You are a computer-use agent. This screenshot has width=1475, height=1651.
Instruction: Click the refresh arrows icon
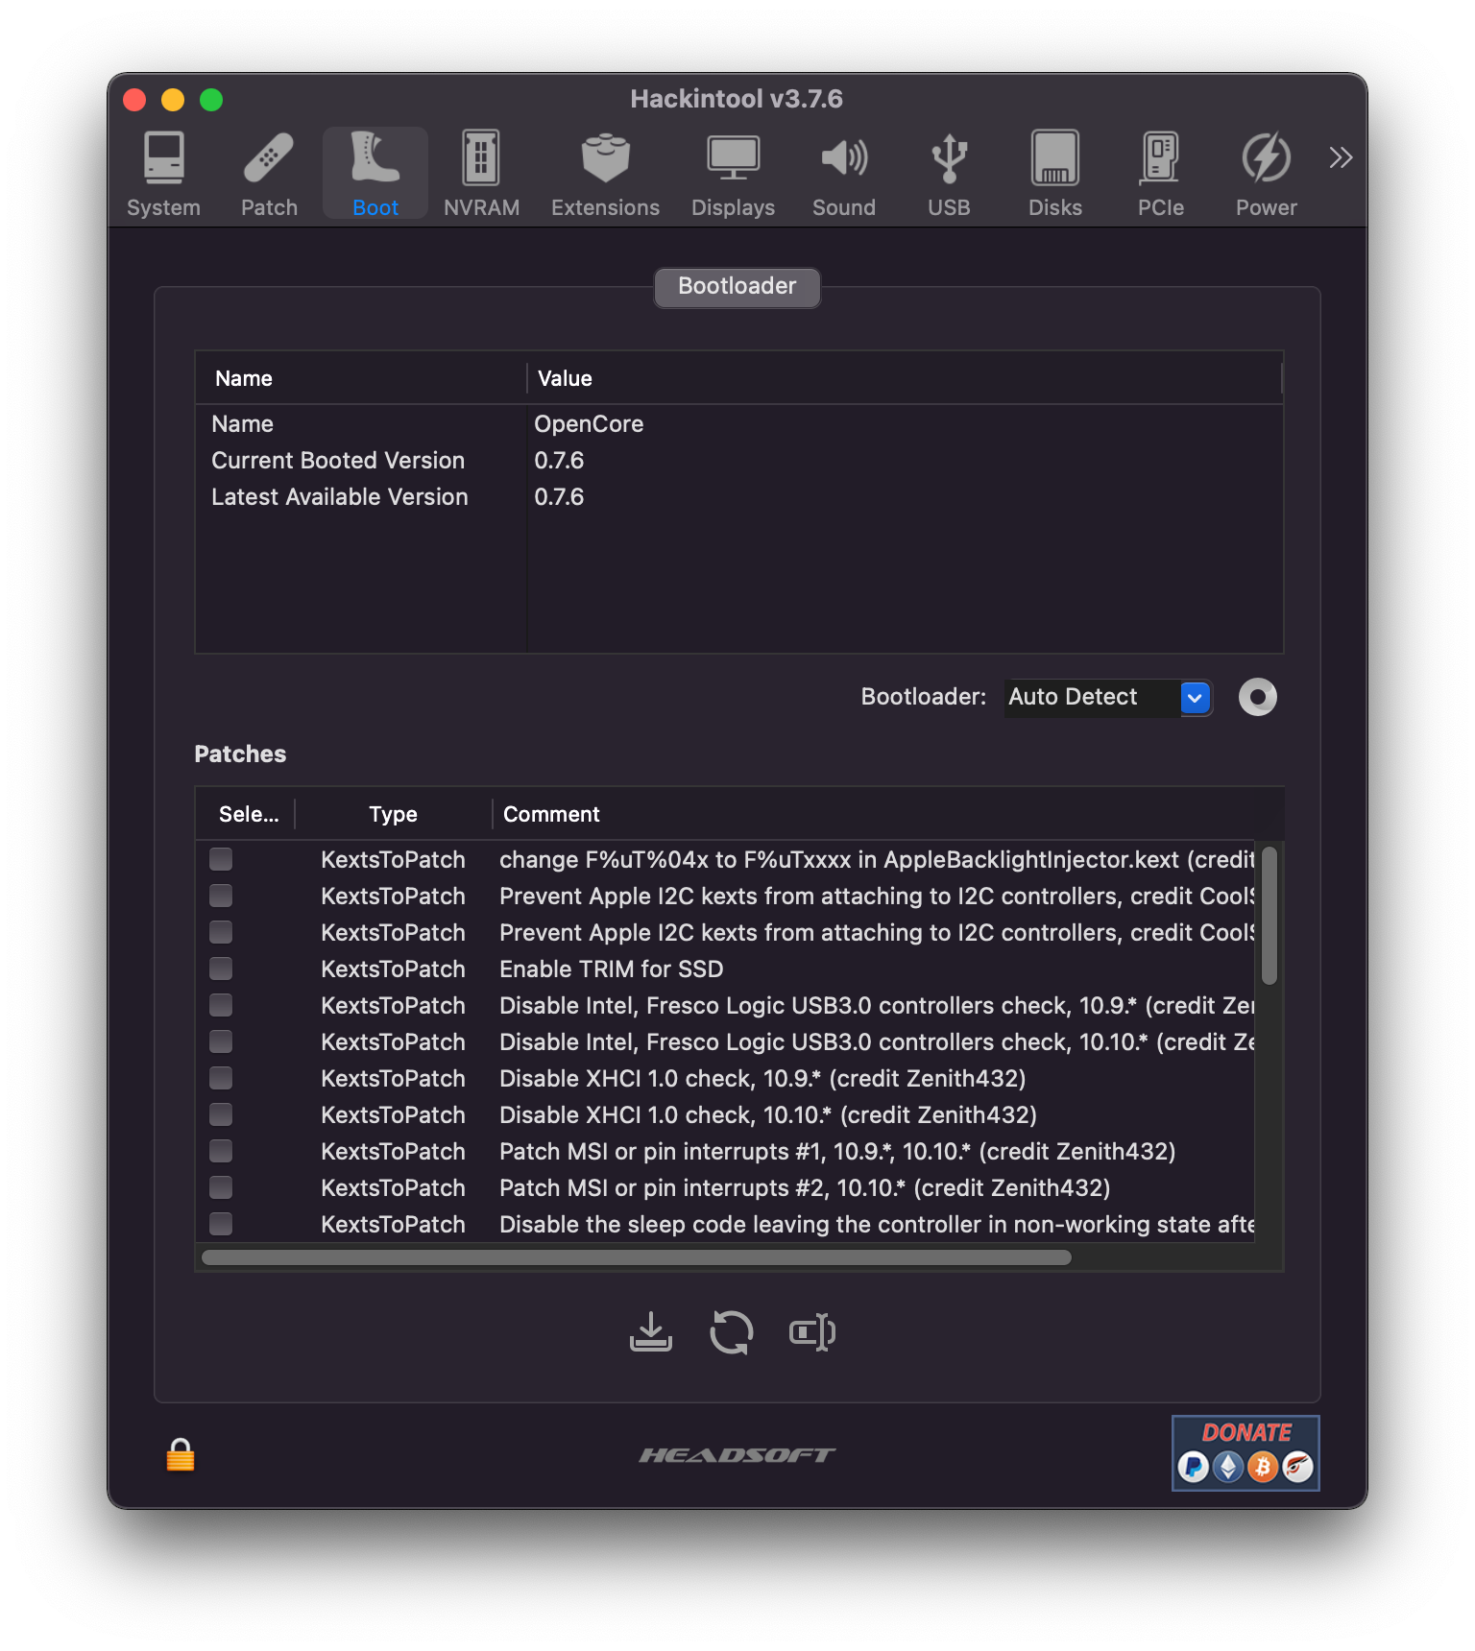(732, 1332)
